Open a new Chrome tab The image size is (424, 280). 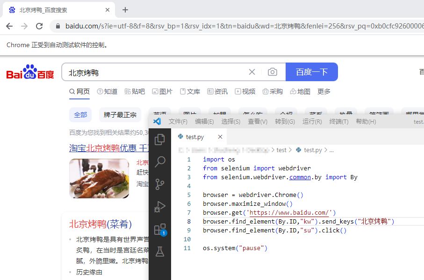point(125,10)
